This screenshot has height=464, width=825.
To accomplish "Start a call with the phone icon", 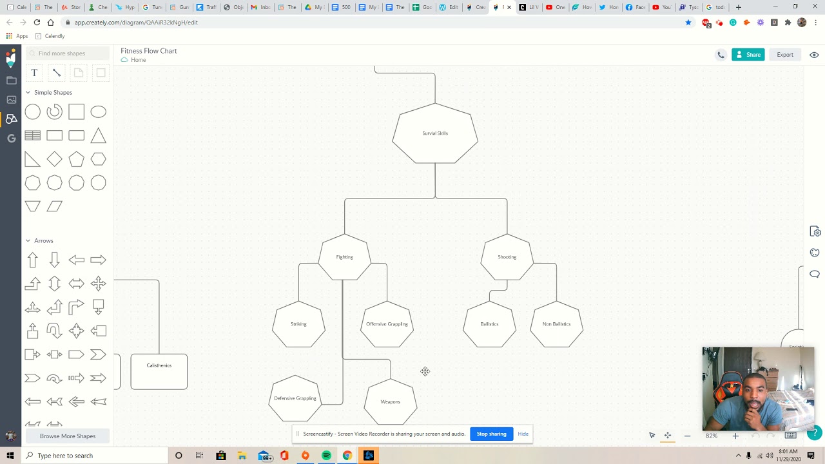I will coord(721,55).
